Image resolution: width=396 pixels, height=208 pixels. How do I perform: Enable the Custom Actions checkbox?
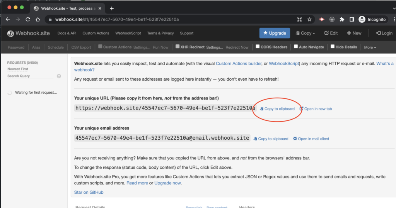click(100, 46)
